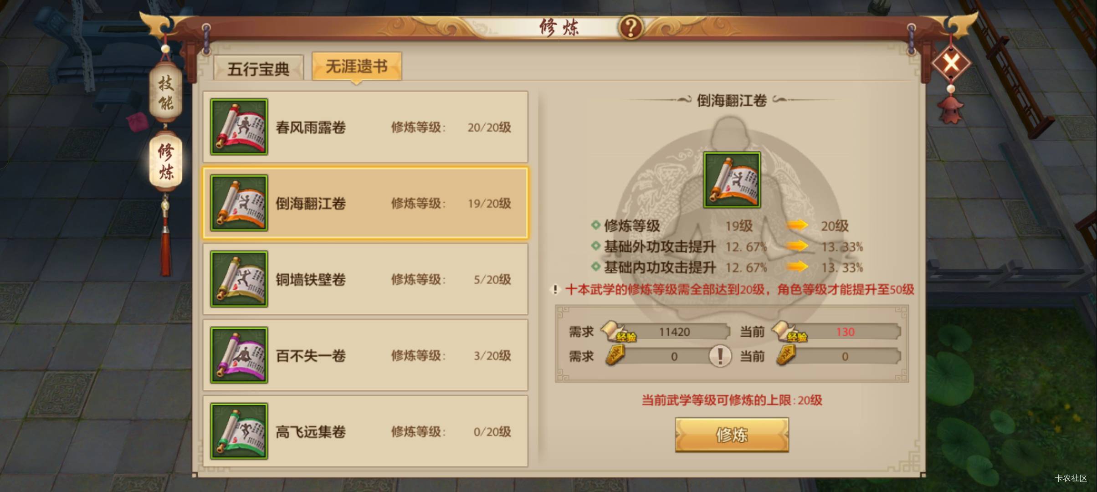Select the 铜墙铁壁卷 5/20级 row
This screenshot has width=1097, height=492.
pyautogui.click(x=365, y=279)
